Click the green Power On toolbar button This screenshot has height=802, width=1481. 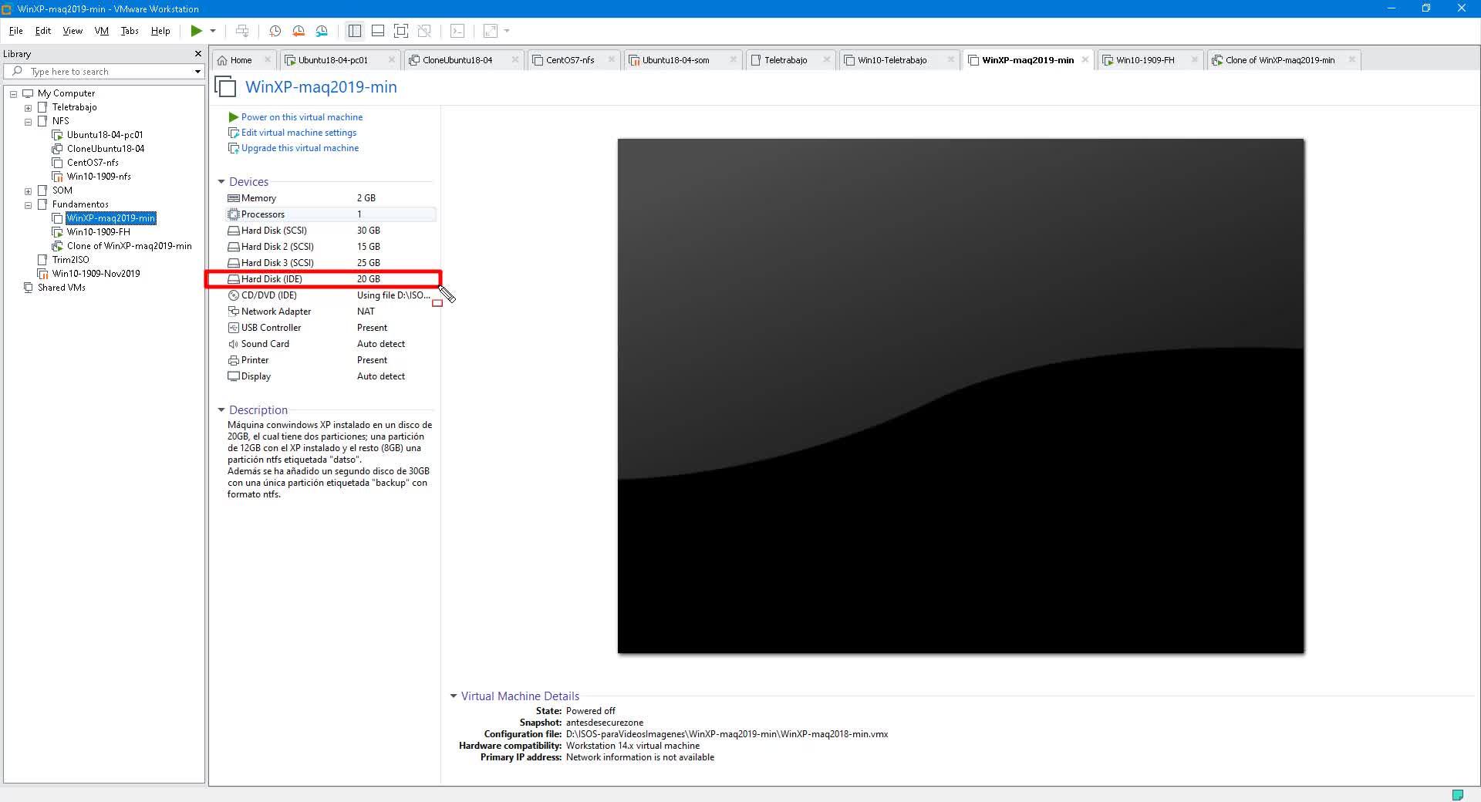pos(197,31)
